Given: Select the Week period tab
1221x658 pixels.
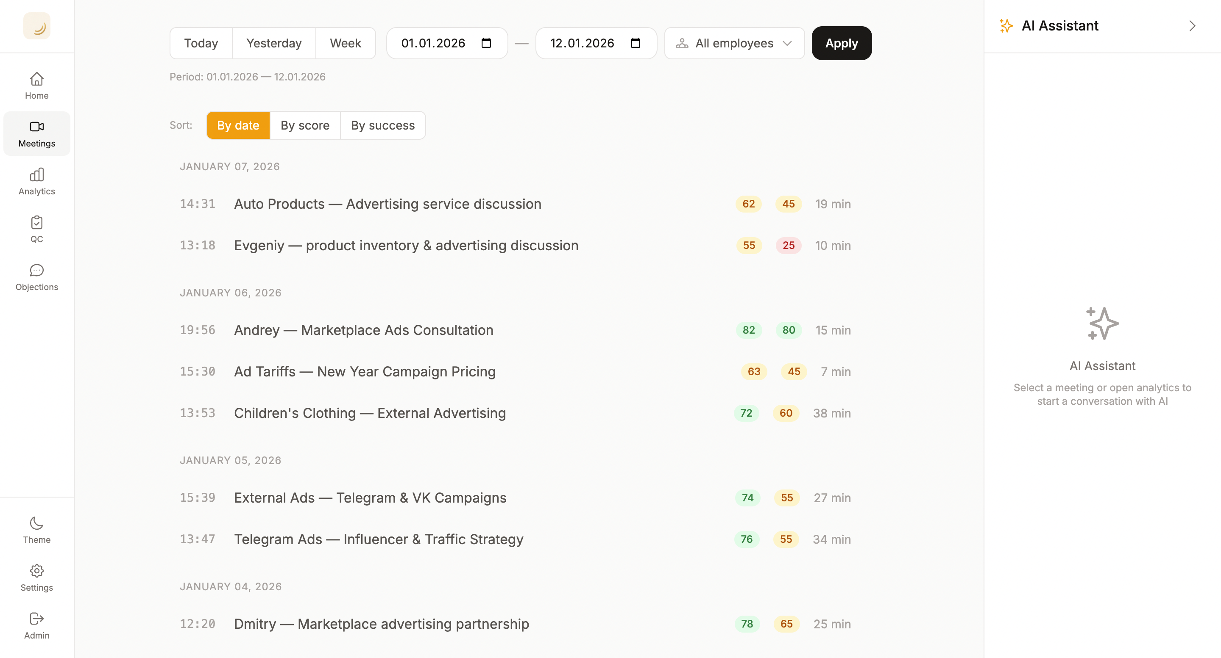Looking at the screenshot, I should 345,43.
